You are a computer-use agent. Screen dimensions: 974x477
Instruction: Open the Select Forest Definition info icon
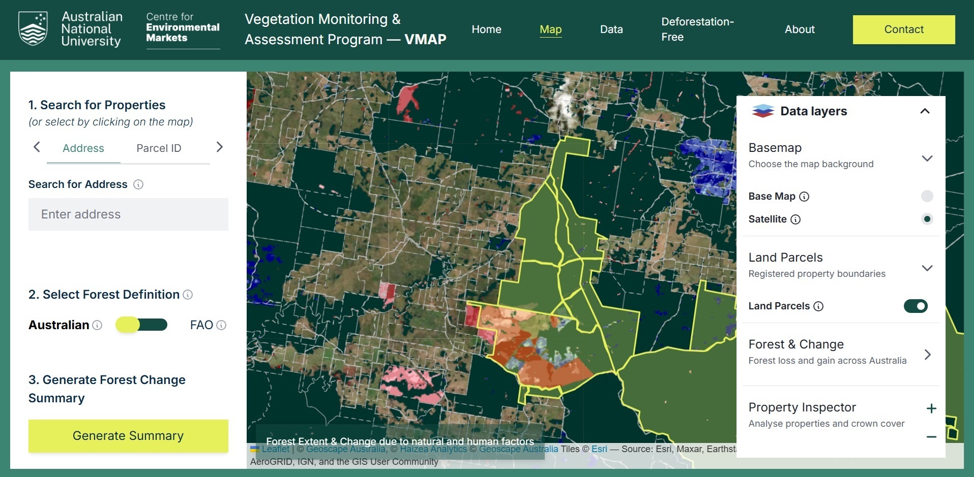188,295
